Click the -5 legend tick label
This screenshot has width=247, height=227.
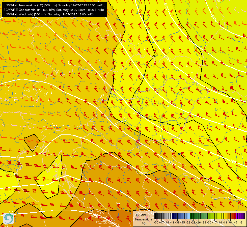click(236, 222)
